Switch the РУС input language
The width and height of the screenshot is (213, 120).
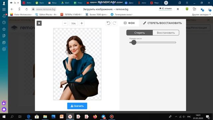point(189,117)
